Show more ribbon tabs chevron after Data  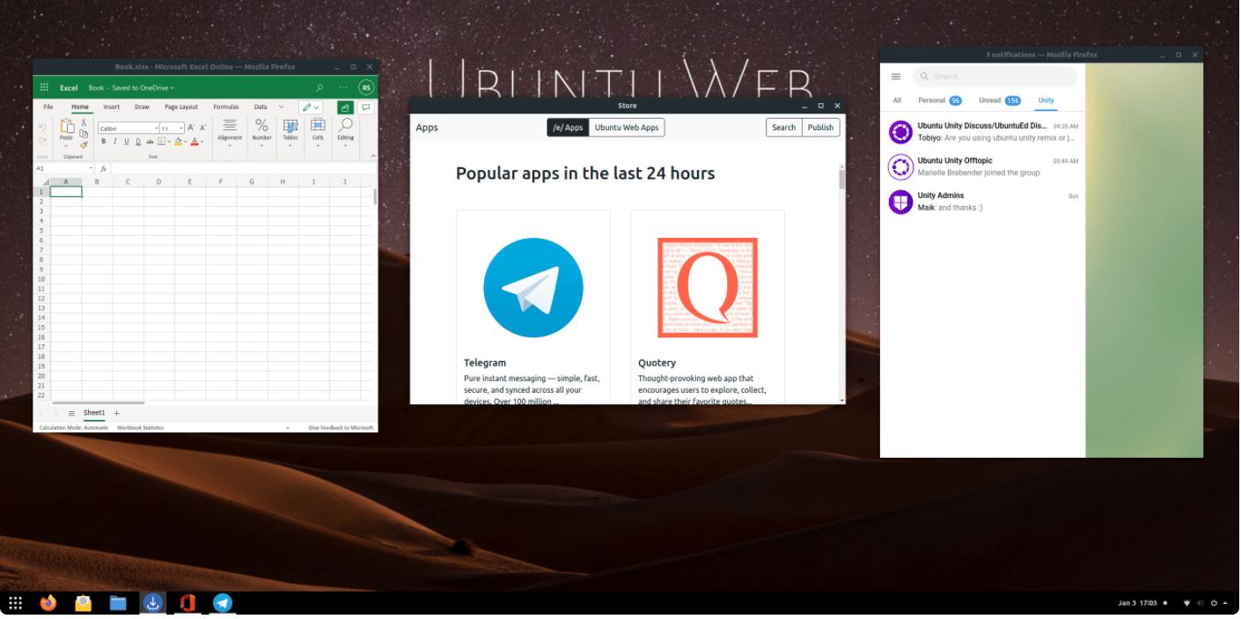pyautogui.click(x=282, y=107)
